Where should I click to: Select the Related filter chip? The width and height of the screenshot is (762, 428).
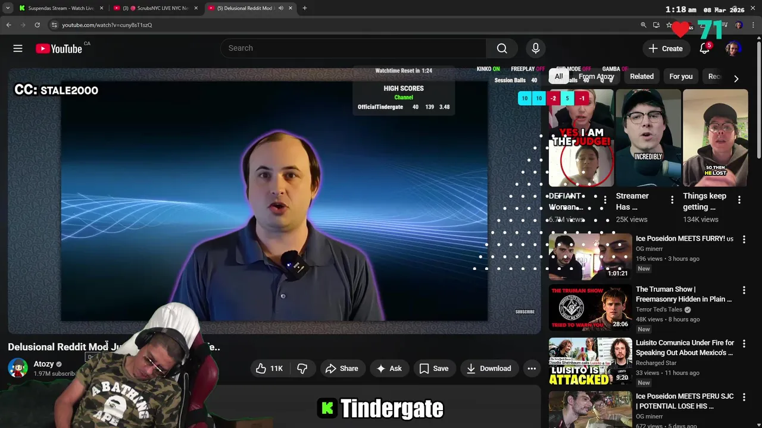pos(642,76)
